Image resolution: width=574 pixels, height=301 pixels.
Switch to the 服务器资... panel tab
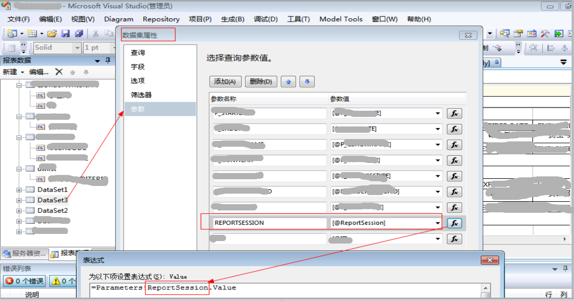[24, 254]
